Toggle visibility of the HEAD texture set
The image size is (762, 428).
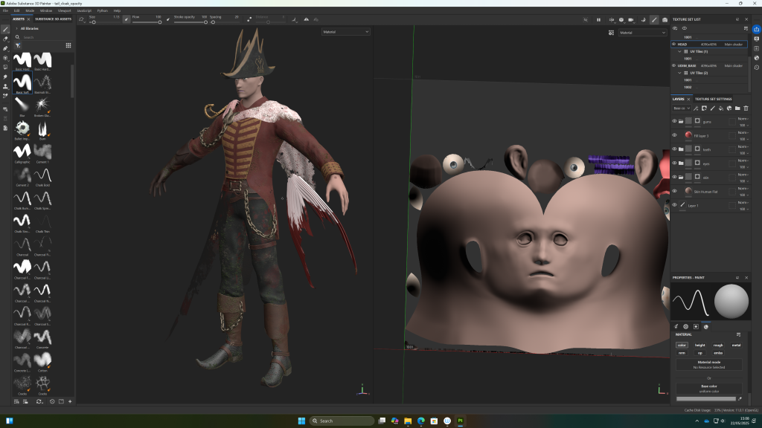pos(674,44)
